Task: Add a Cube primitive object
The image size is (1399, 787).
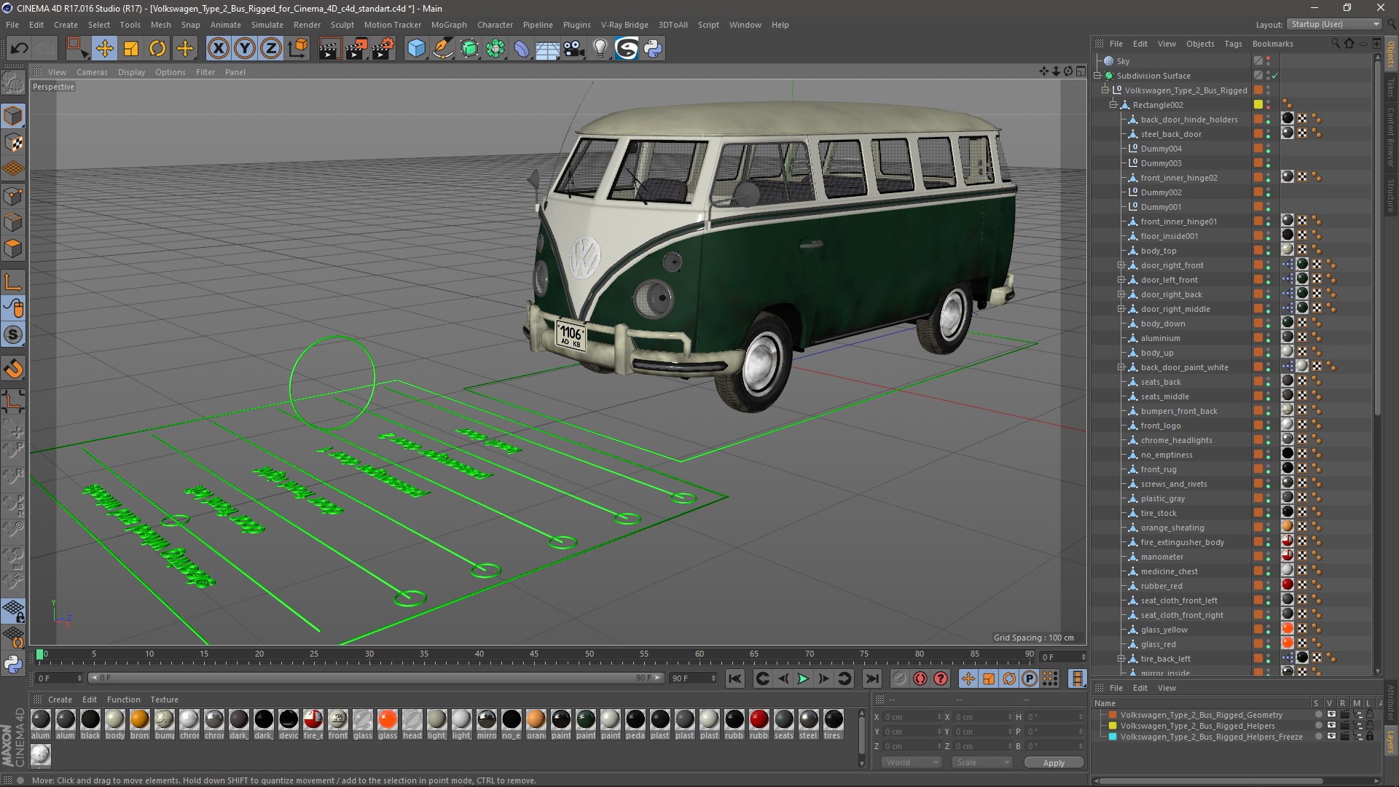Action: coord(416,49)
